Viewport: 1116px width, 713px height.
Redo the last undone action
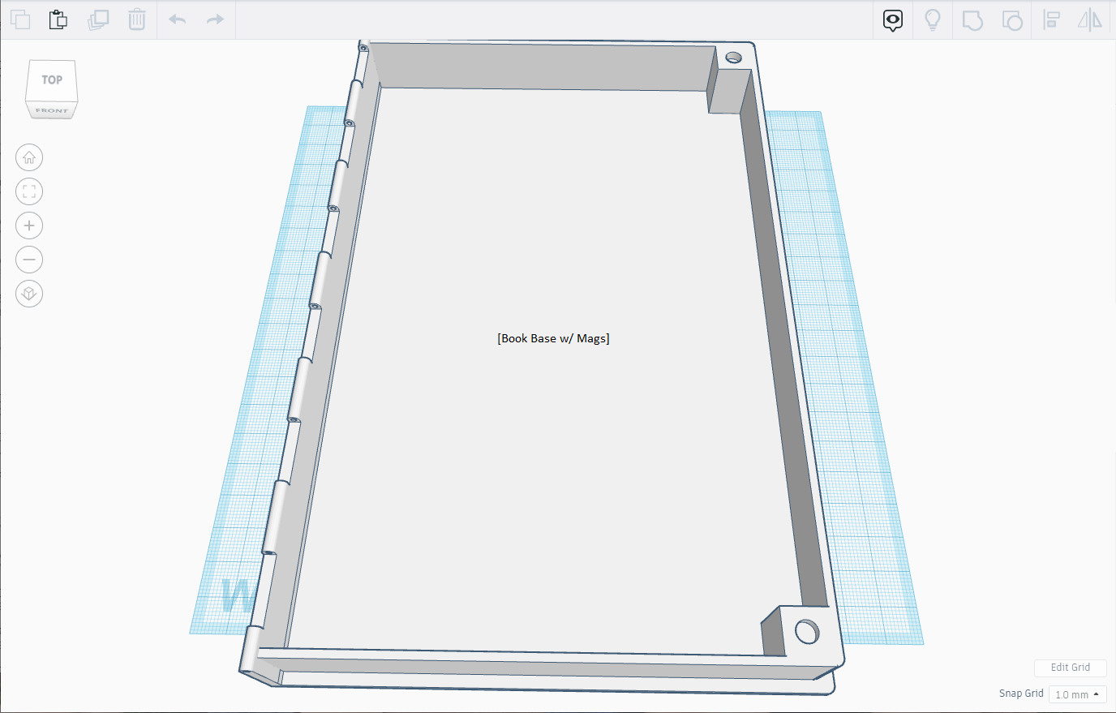click(x=215, y=19)
